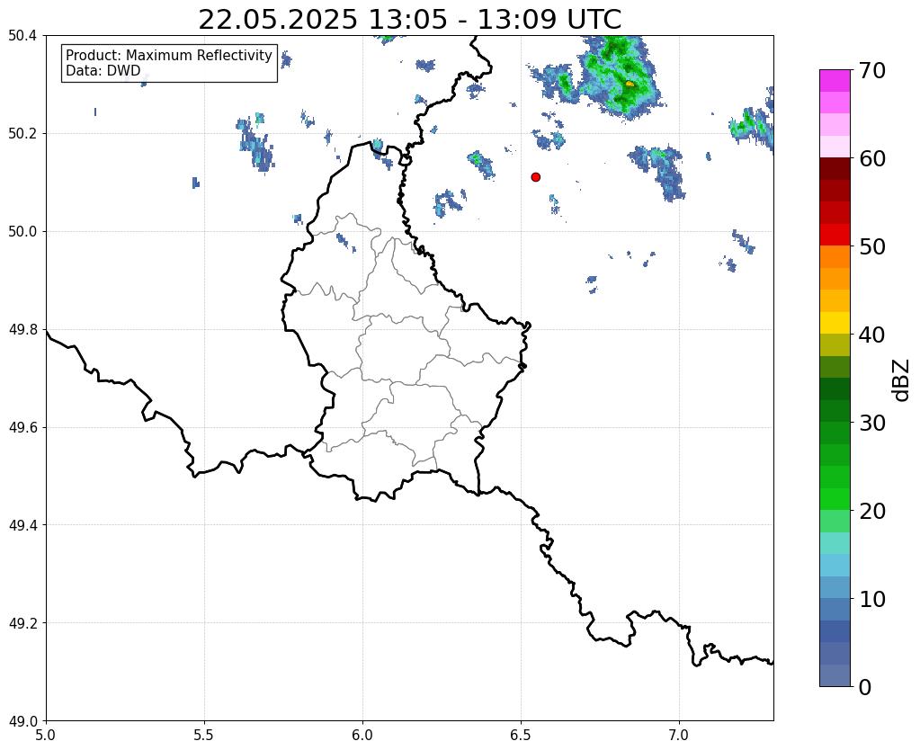The width and height of the screenshot is (920, 750).
Task: Pick the bright red swatch just above 50 dBZ
Action: (x=835, y=235)
